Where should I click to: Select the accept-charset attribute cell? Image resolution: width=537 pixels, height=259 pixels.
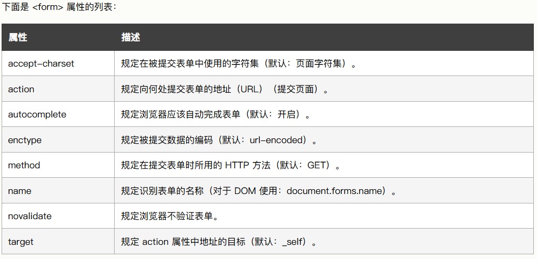pos(41,63)
